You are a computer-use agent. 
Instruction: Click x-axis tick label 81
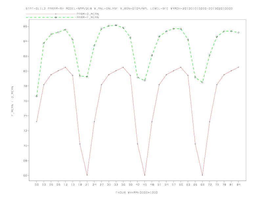click(231, 185)
